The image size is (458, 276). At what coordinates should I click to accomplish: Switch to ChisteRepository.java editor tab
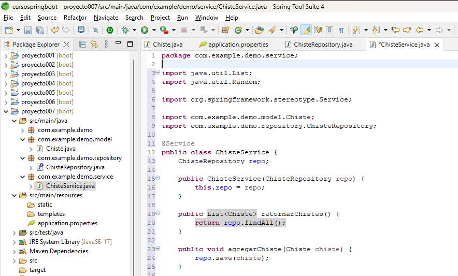(319, 45)
